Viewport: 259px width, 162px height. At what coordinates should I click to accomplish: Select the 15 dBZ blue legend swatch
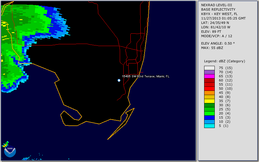(x=209, y=117)
